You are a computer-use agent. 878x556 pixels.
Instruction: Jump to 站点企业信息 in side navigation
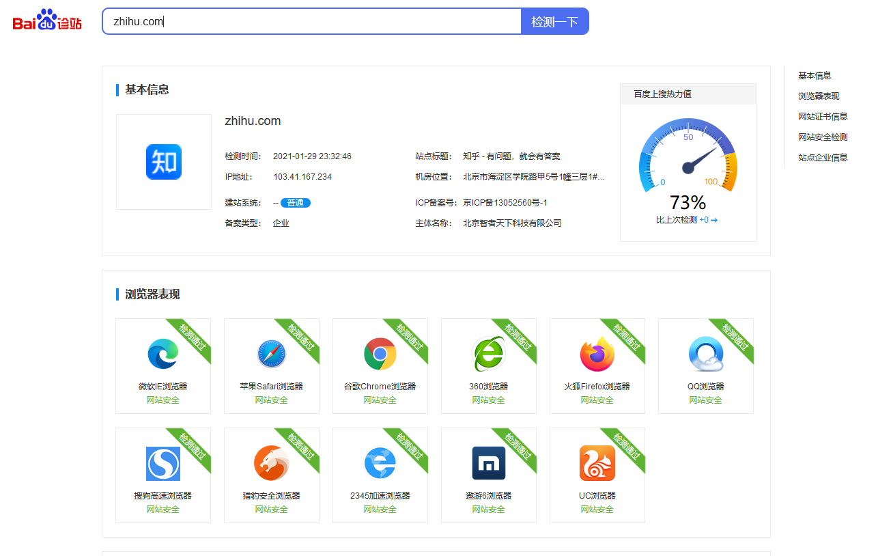[823, 158]
